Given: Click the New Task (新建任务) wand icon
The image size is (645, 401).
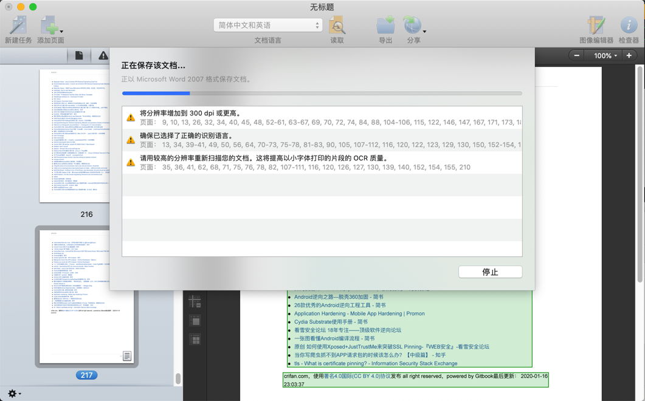Looking at the screenshot, I should pyautogui.click(x=18, y=25).
